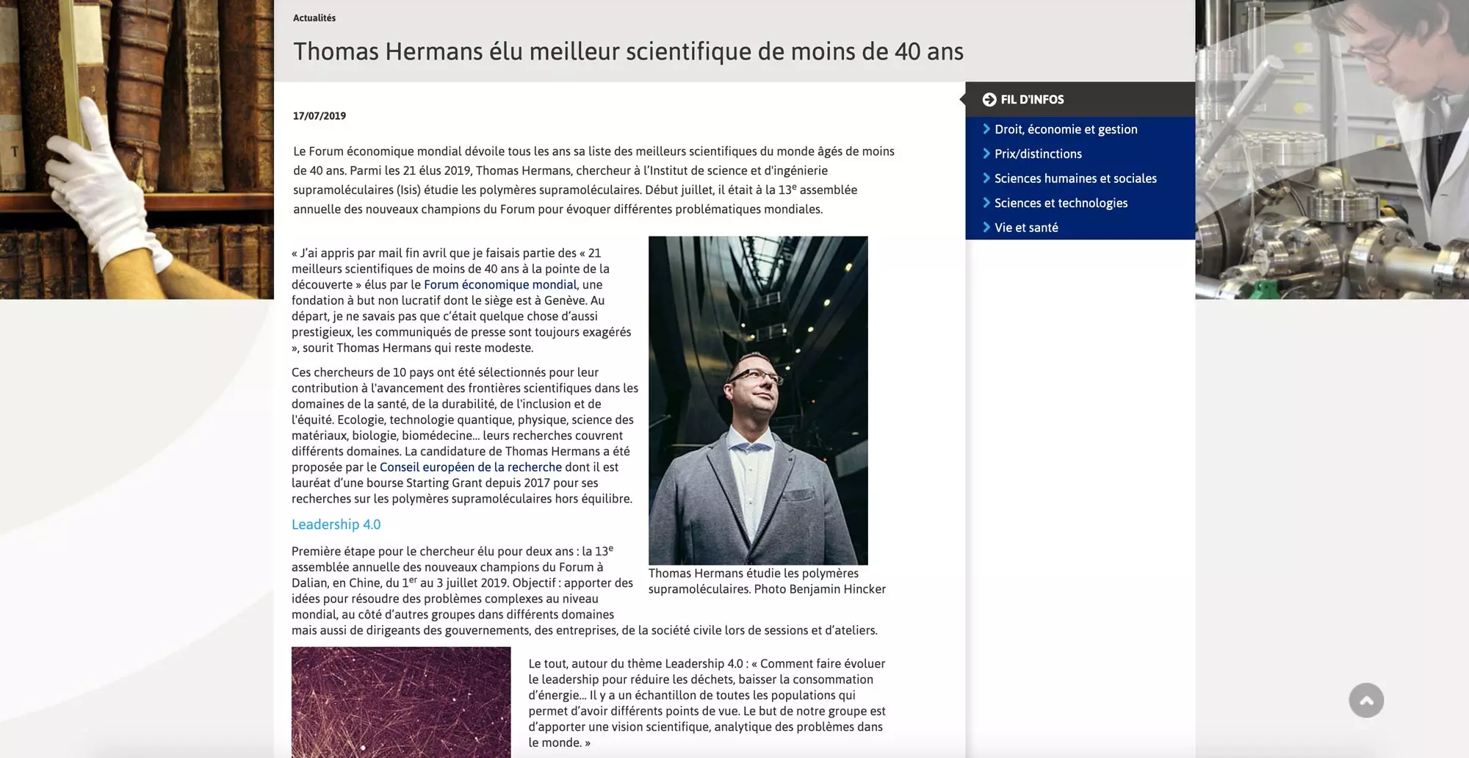This screenshot has width=1469, height=758.
Task: Click chevron beside Prix/distinctions
Action: [986, 154]
